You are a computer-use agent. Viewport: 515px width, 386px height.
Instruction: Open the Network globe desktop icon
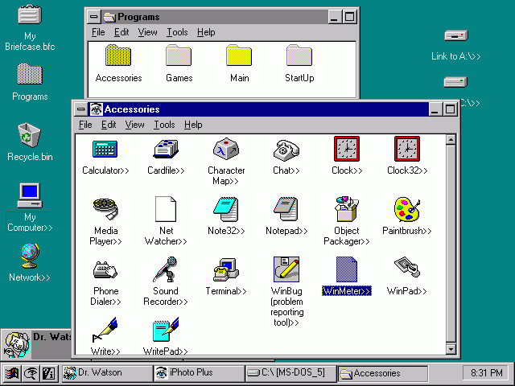[30, 256]
